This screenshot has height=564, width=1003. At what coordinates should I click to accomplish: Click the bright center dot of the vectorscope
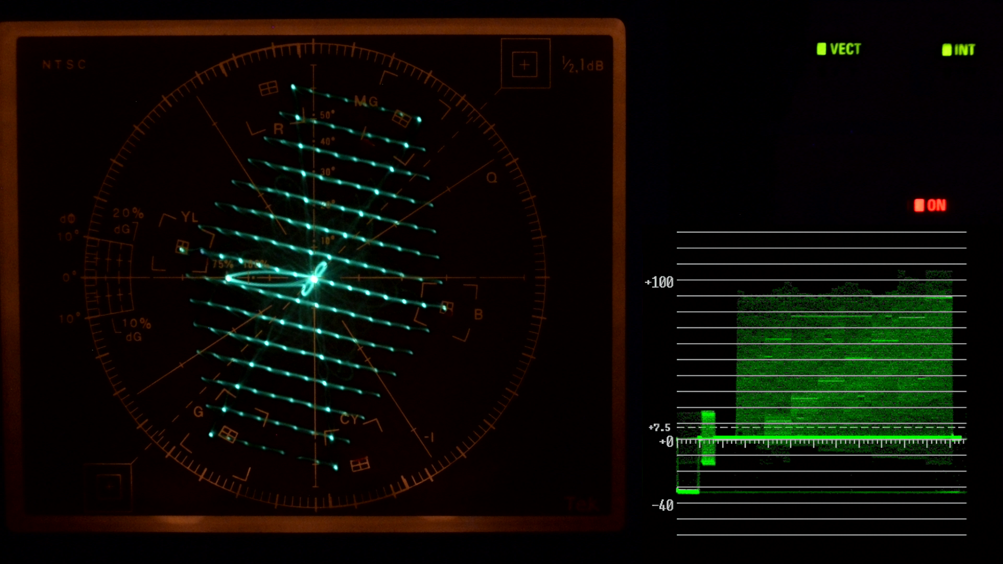coord(314,279)
